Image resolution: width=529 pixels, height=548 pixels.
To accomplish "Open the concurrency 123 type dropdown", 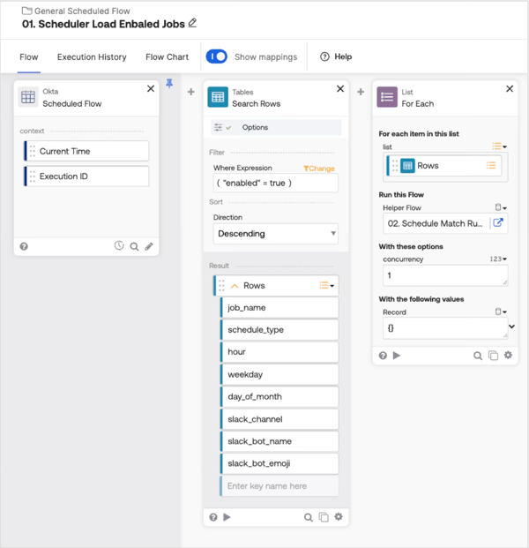I will [x=498, y=259].
